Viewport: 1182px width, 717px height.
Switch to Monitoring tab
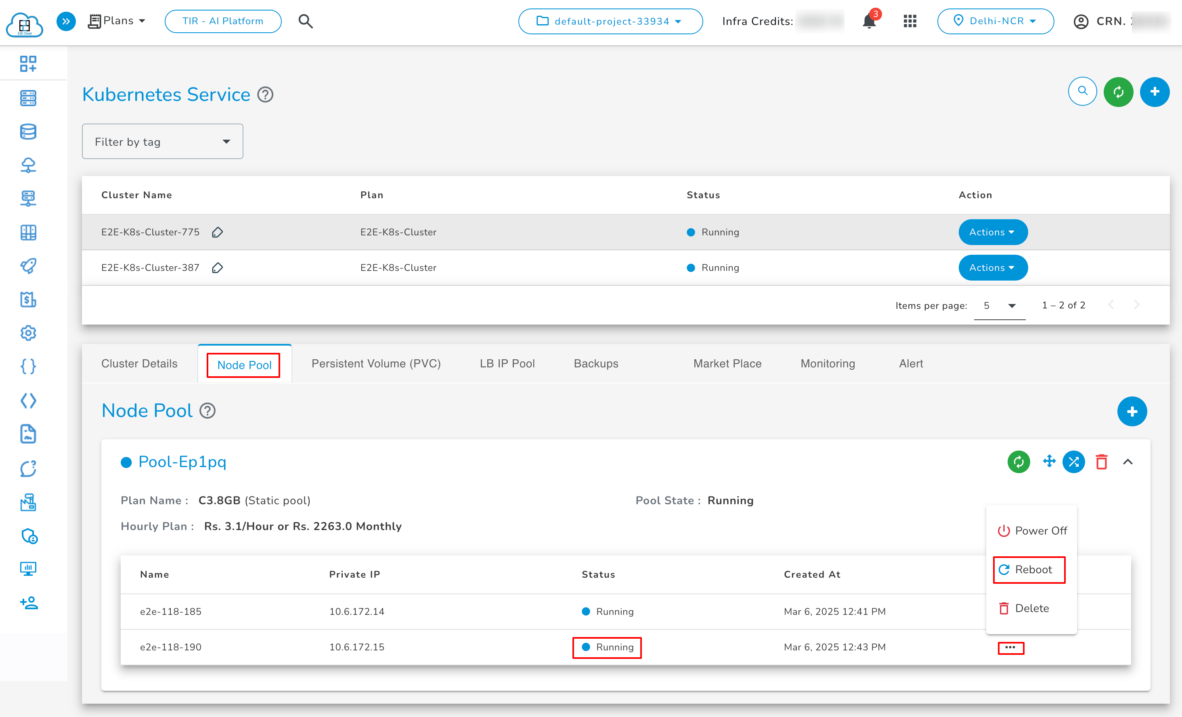pyautogui.click(x=828, y=363)
